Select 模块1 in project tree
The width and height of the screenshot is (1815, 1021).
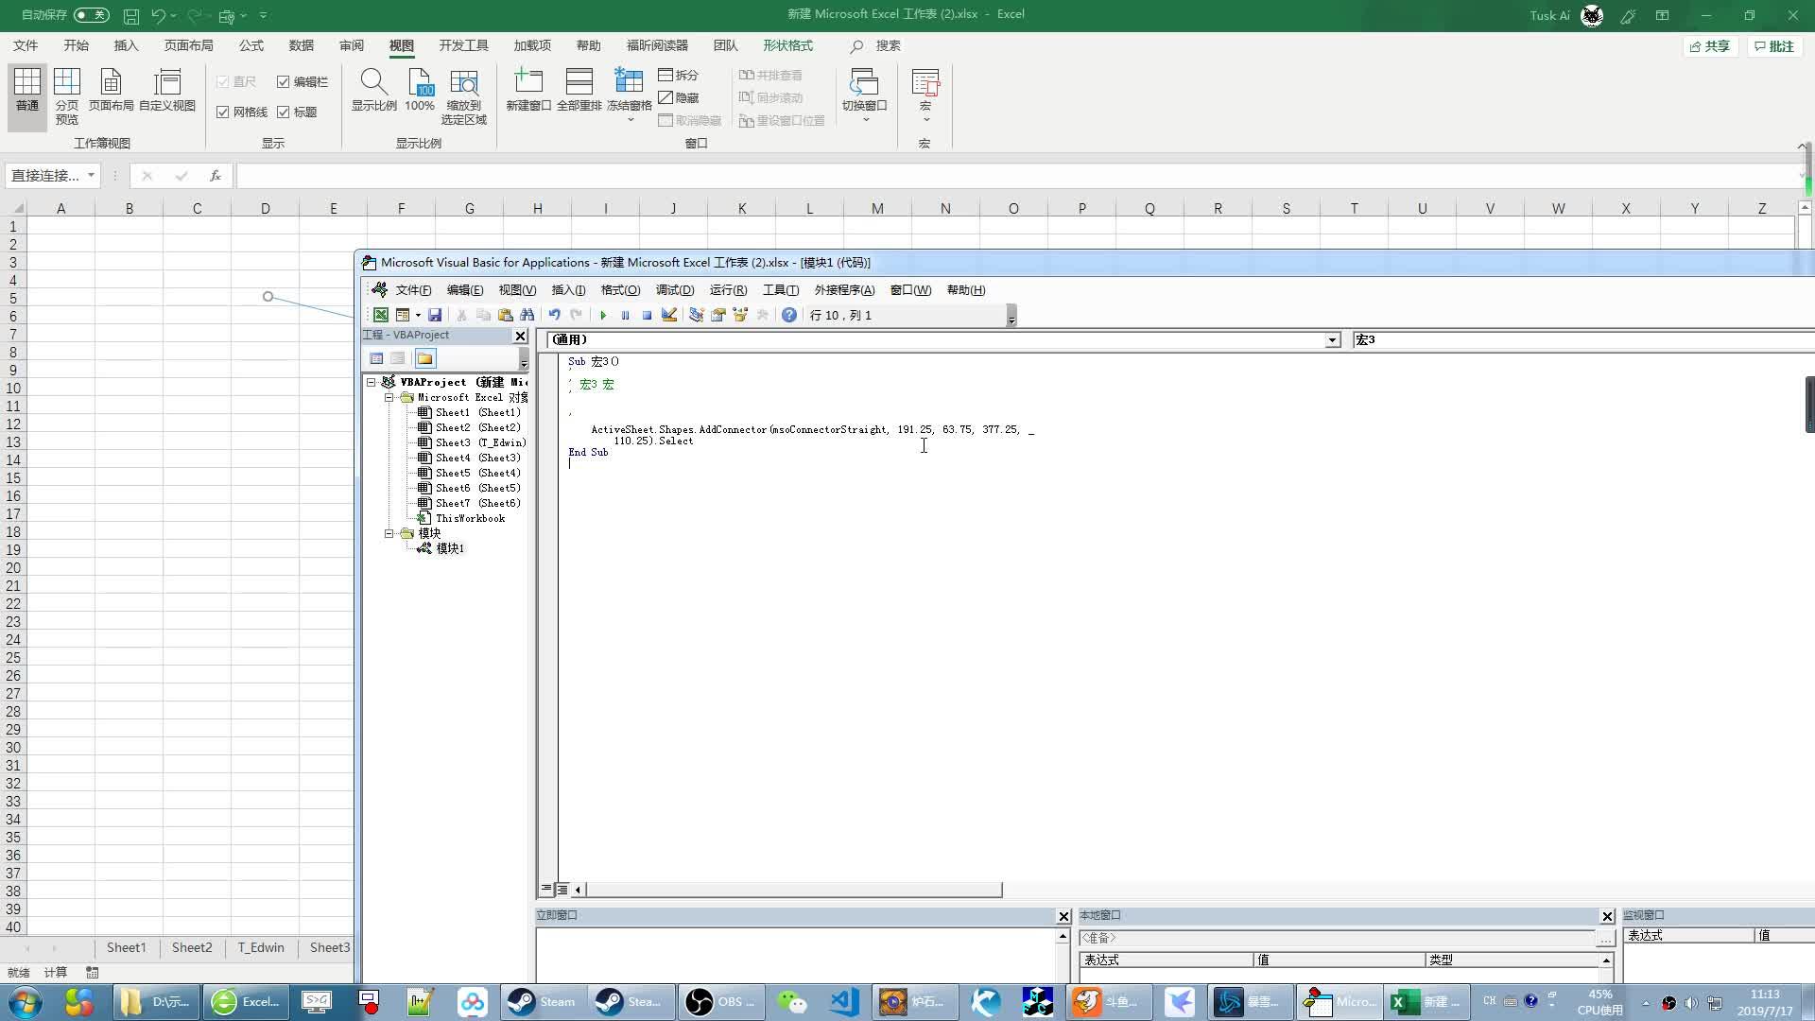pos(450,549)
